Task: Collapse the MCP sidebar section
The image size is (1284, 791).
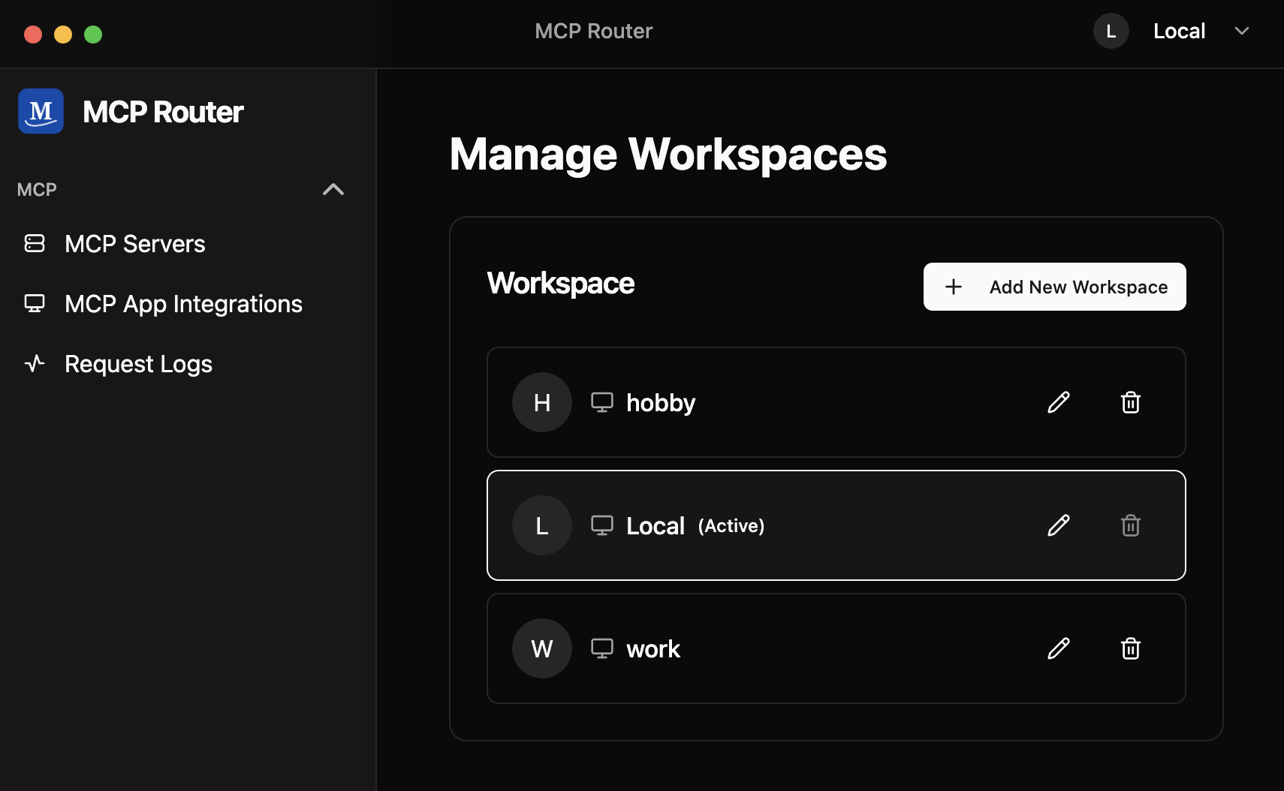Action: (333, 189)
